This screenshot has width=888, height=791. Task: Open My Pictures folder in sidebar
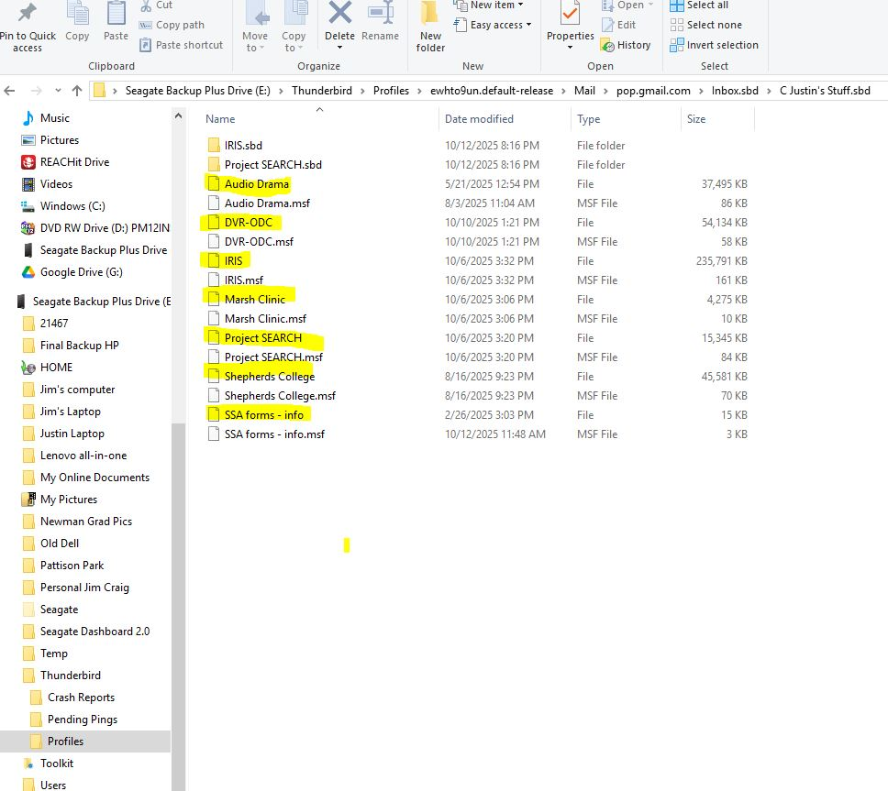coord(68,499)
